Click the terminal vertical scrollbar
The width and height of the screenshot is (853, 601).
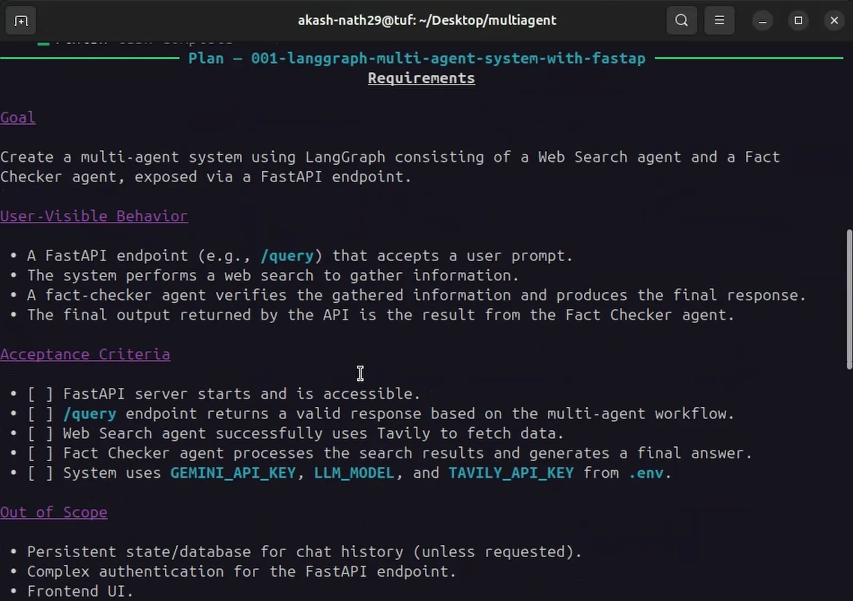[849, 299]
